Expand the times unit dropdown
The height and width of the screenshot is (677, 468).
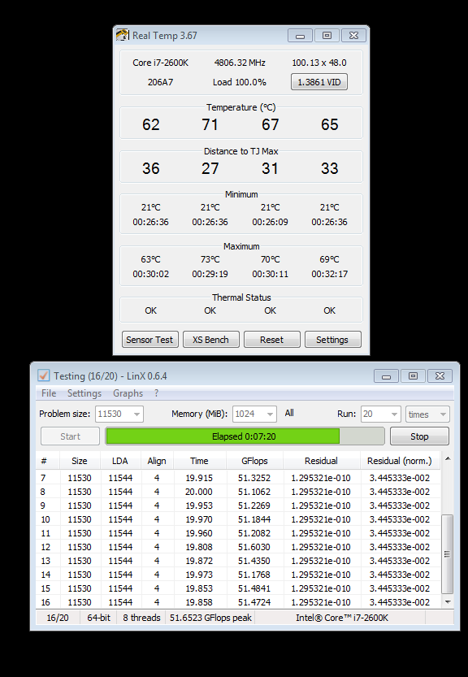pos(443,414)
